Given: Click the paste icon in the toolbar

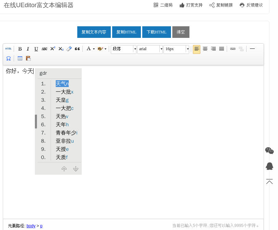Looking at the screenshot, I should [x=28, y=58].
